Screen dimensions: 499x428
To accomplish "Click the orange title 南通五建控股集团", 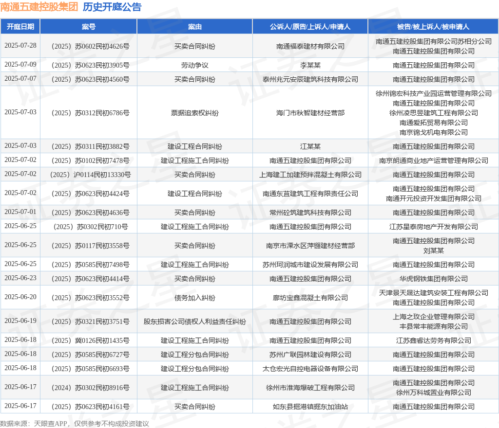I will tap(39, 7).
